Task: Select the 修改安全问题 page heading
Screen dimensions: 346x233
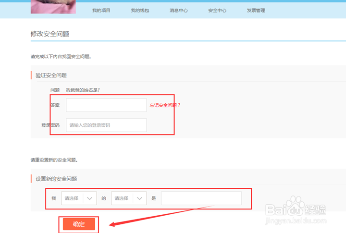Action: click(x=50, y=34)
